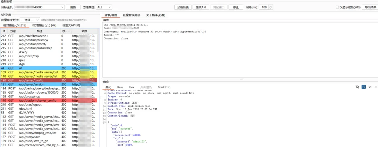Click the # column header
The height and width of the screenshot is (147, 378).
(4, 31)
